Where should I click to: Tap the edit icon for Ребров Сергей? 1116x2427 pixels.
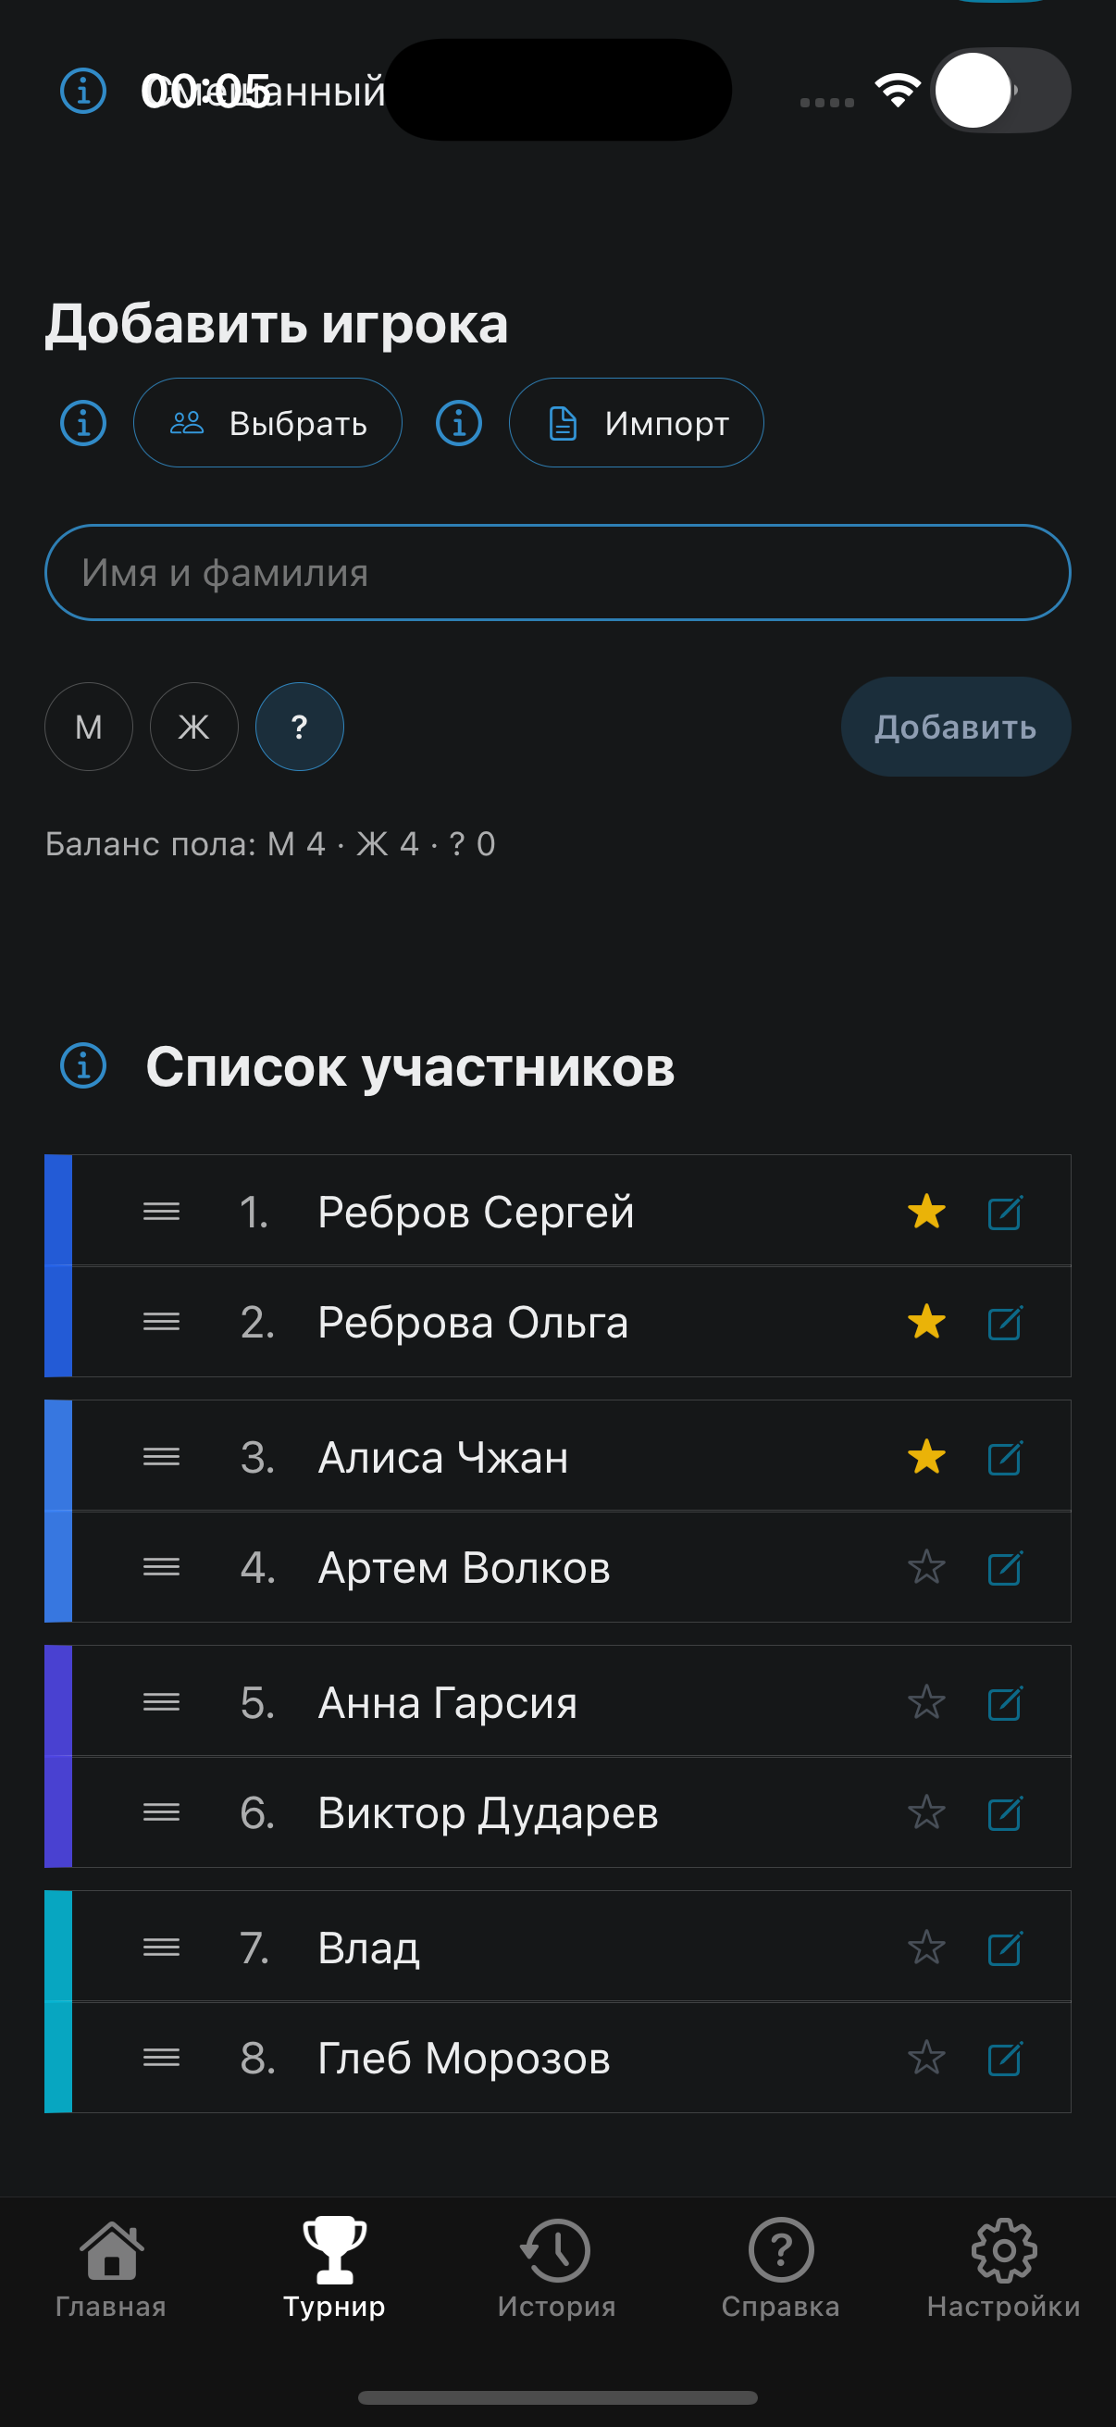pos(1004,1213)
